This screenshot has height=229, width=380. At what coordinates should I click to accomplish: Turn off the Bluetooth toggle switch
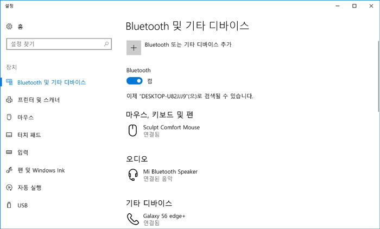pos(135,81)
